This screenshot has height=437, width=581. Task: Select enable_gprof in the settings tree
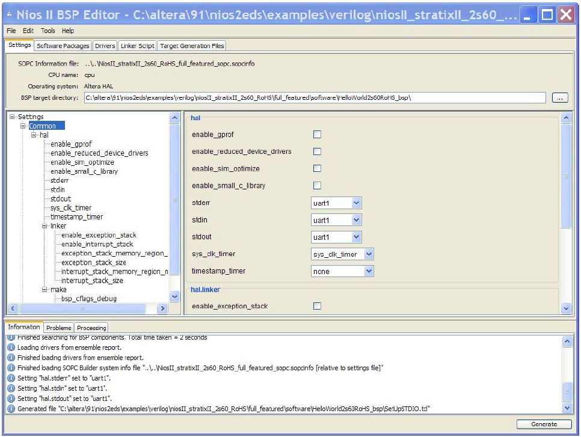click(x=71, y=144)
